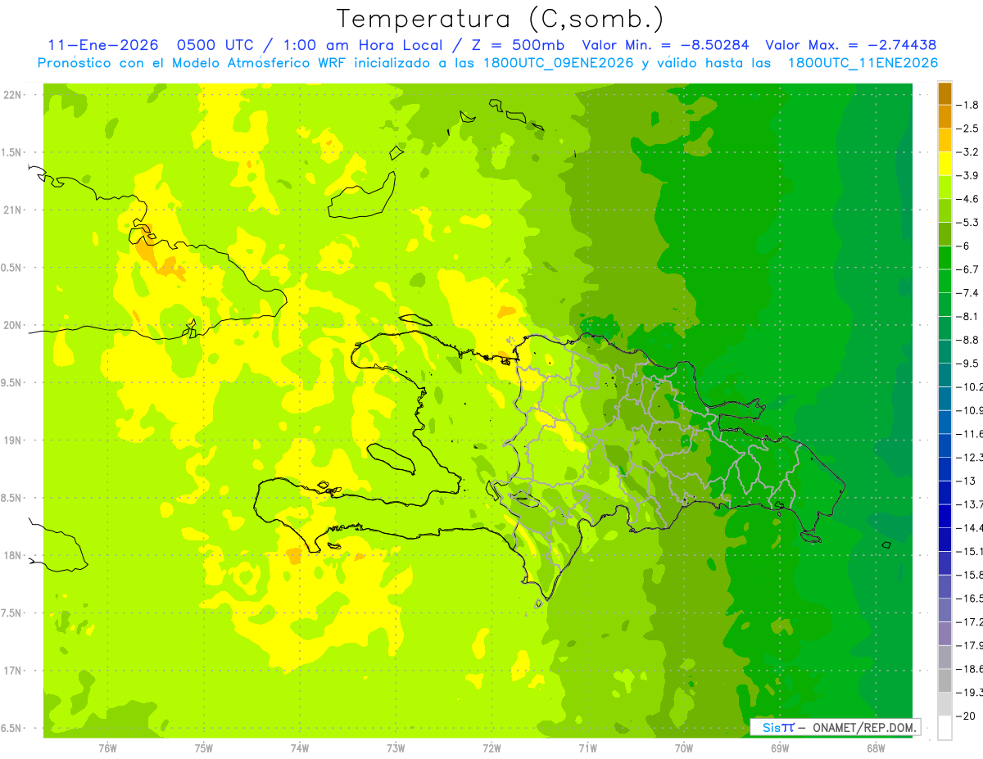Viewport: 983px width, 759px height.
Task: Click the dark brown-orange swatch above -1.8
Action: pyautogui.click(x=944, y=93)
